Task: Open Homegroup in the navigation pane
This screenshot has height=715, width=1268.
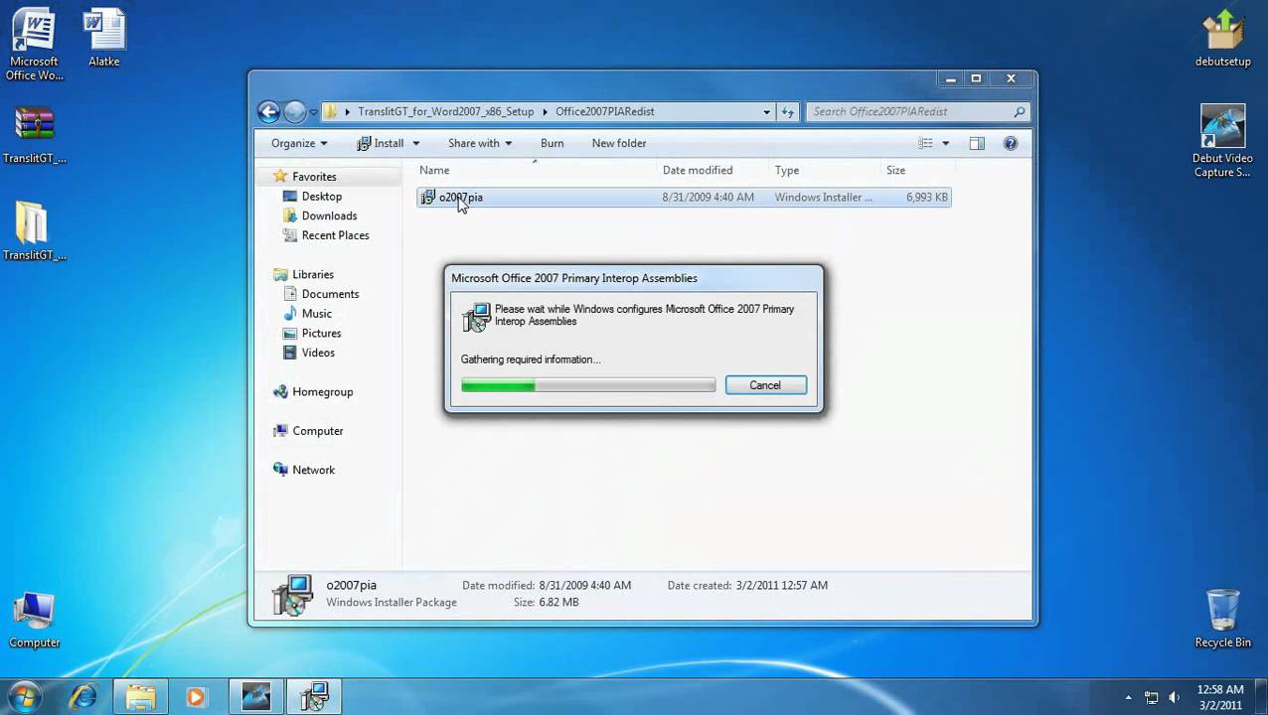Action: point(322,391)
